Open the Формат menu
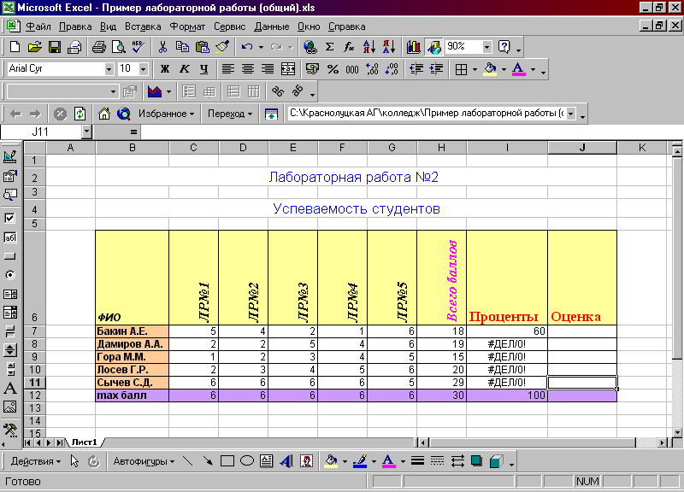The width and height of the screenshot is (684, 492). pos(187,26)
